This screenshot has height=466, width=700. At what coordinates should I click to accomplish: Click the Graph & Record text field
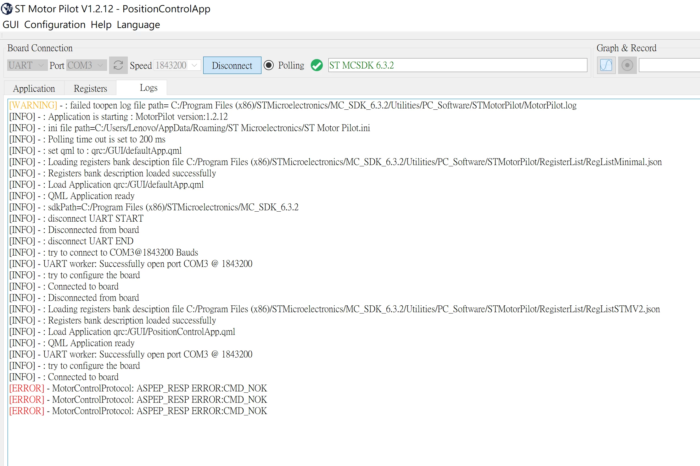(x=669, y=65)
